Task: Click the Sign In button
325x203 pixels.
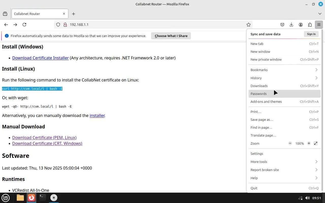Action: 311,34
